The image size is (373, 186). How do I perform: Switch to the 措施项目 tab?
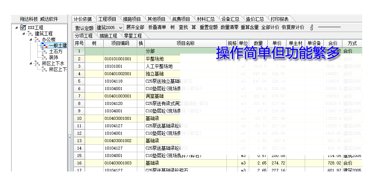coord(132,19)
